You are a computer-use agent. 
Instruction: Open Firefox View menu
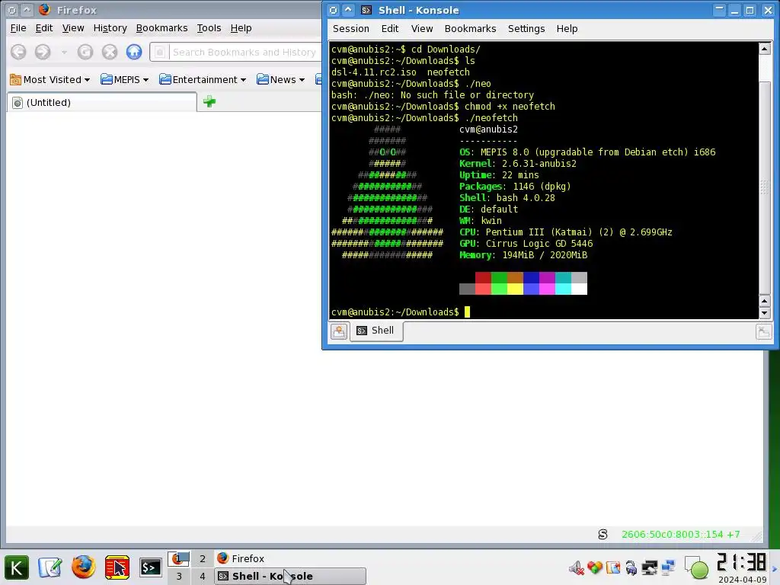click(72, 28)
